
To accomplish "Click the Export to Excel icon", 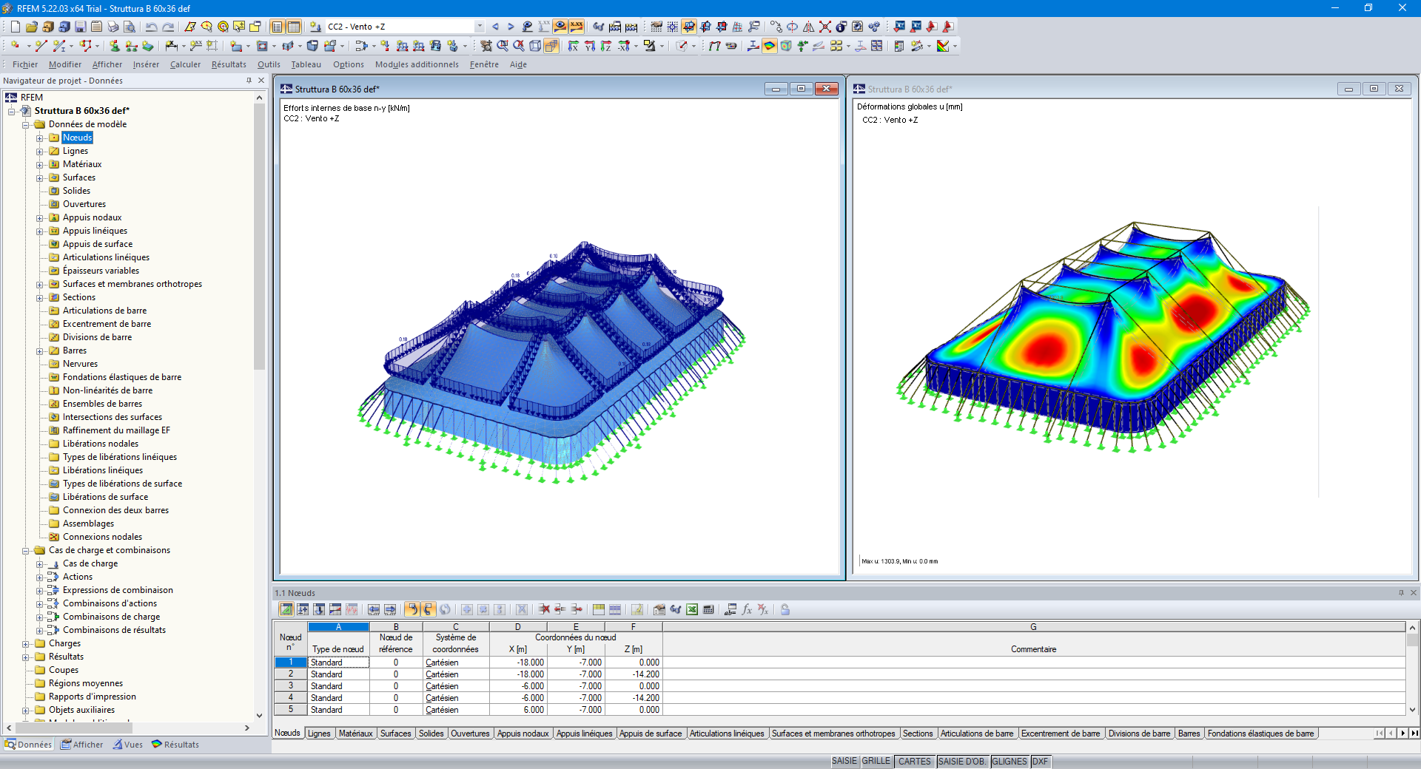I will tap(692, 609).
